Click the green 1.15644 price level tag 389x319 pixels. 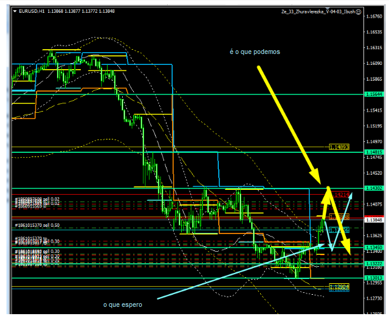click(x=373, y=94)
